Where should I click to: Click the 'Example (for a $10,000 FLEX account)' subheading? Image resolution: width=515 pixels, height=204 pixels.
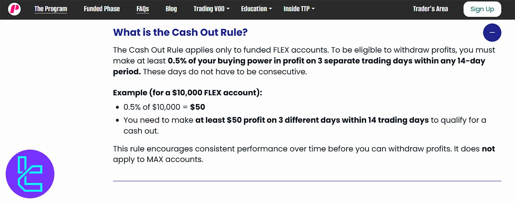coord(187,93)
